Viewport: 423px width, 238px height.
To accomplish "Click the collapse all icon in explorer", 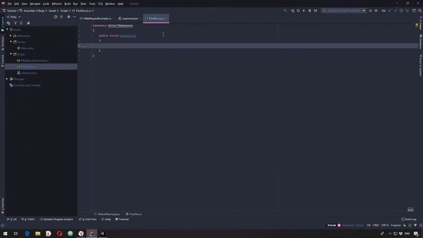I will [61, 17].
